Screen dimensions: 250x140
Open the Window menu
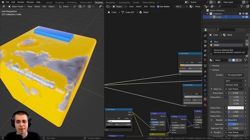30,2
